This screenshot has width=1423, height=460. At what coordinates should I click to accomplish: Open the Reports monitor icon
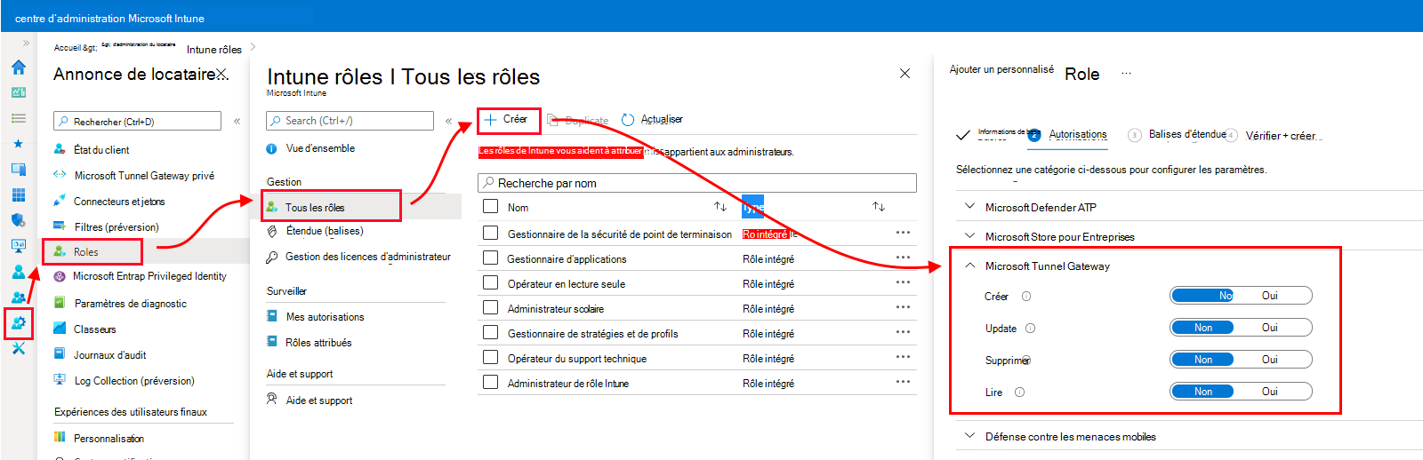point(18,246)
